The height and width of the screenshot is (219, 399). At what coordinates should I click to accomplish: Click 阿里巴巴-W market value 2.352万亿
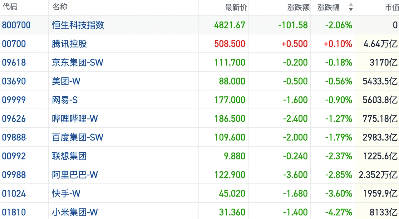[378, 175]
